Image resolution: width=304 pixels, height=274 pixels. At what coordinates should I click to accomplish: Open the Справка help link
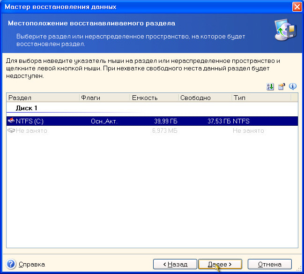[32, 264]
